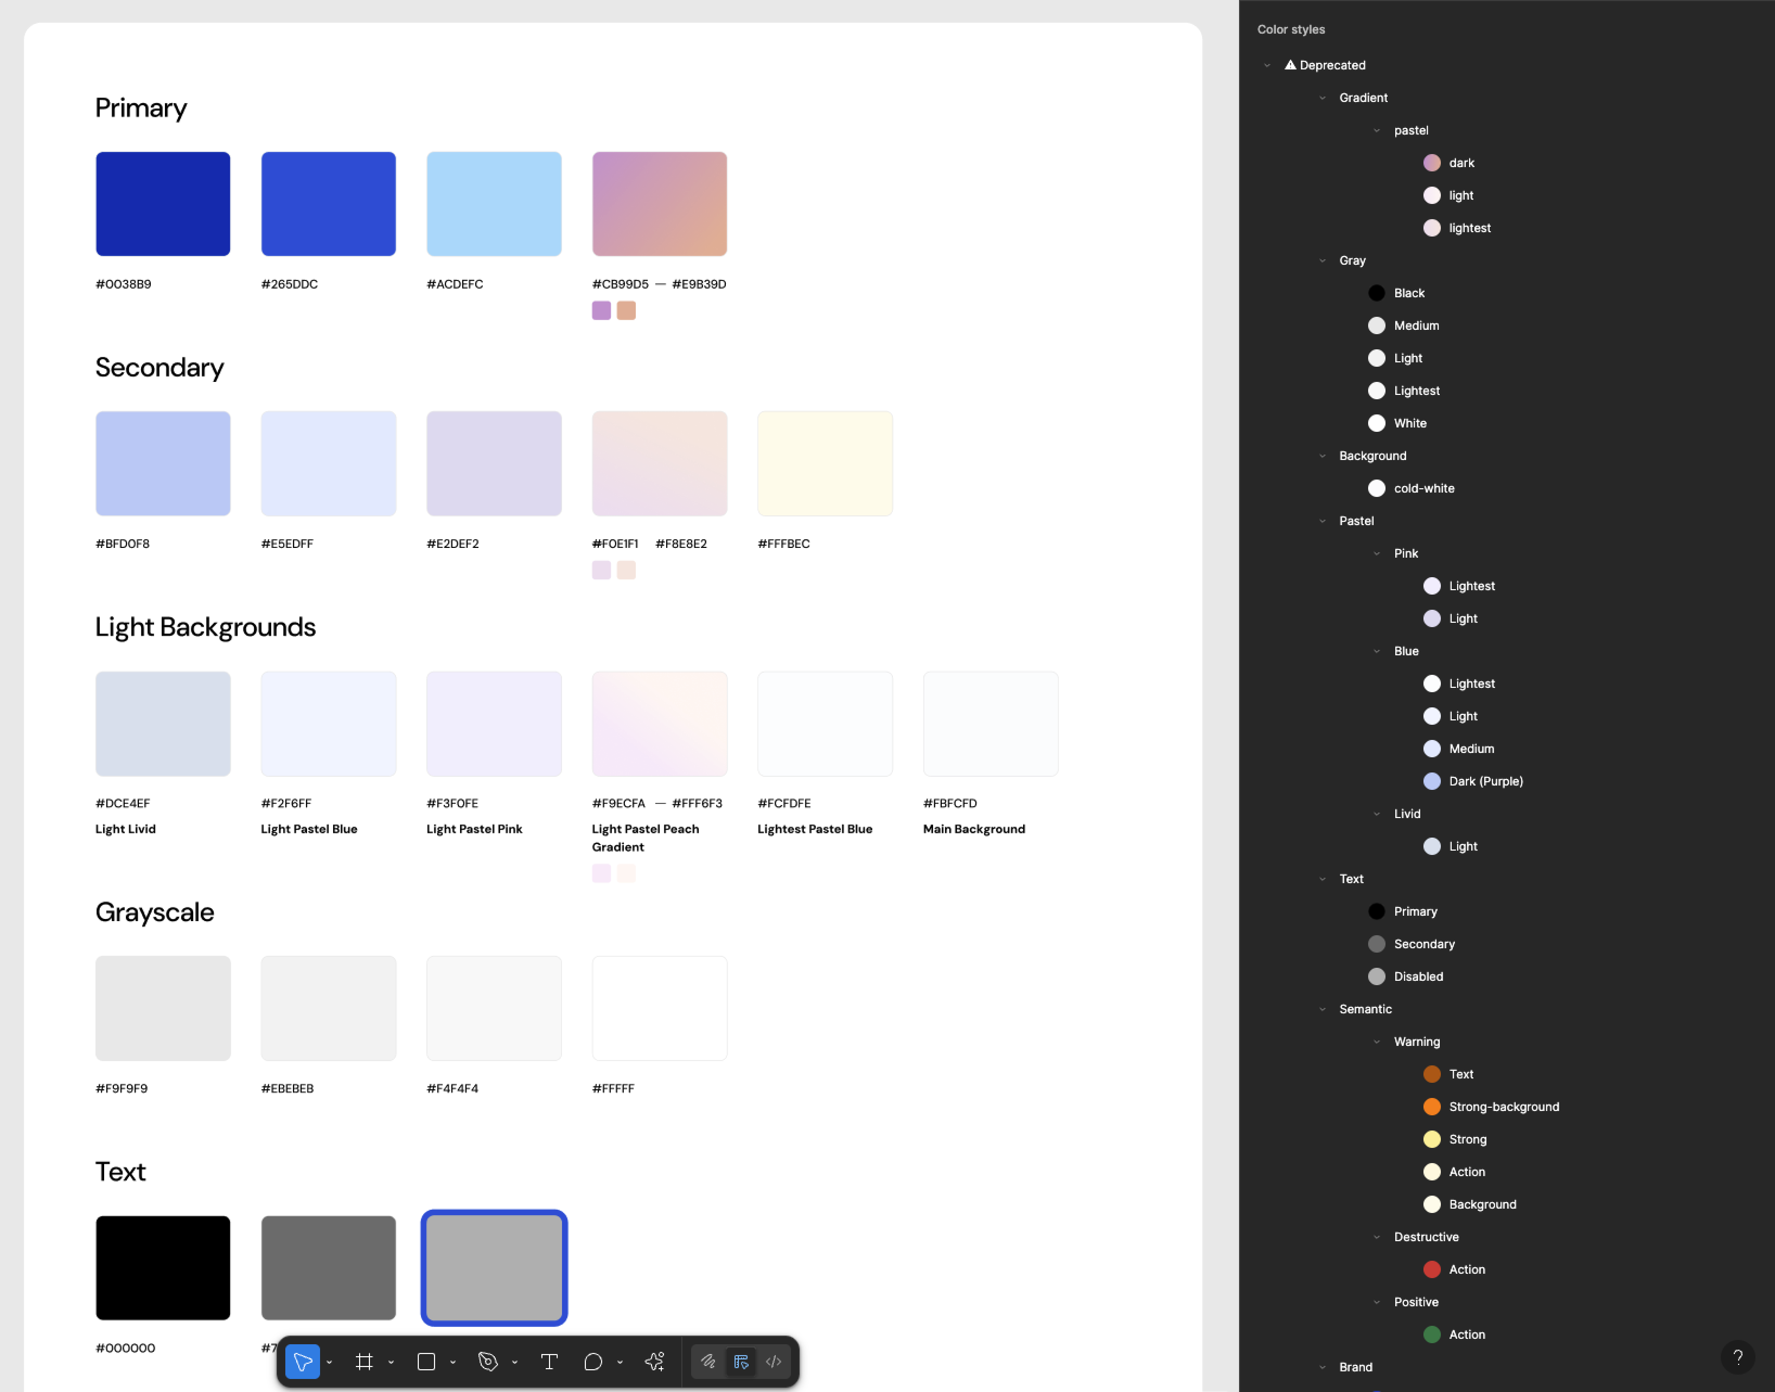Collapse the Deprecated styles section
Viewport: 1775px width, 1392px height.
(x=1267, y=65)
